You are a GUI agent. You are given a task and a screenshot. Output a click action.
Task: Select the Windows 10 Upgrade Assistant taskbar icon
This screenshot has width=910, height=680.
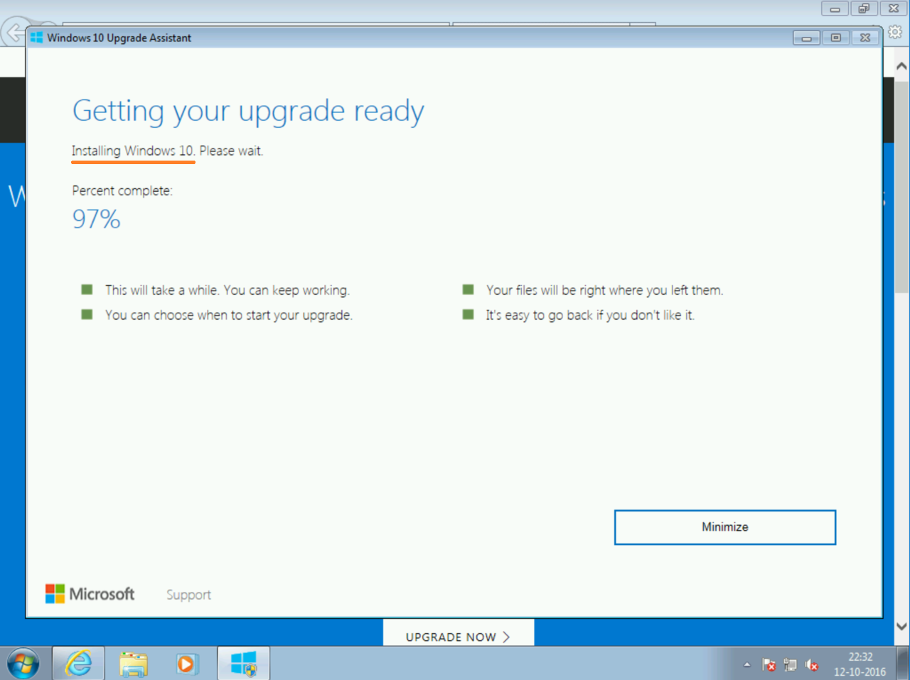click(x=243, y=664)
